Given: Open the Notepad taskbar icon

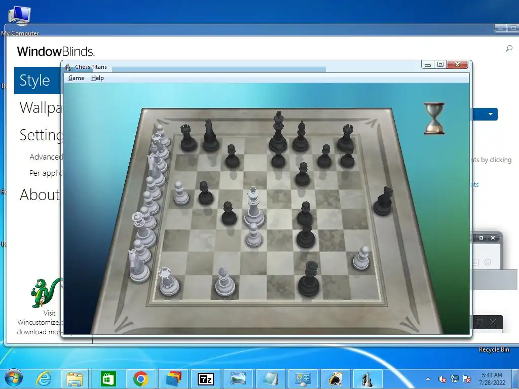Looking at the screenshot, I should tap(271, 379).
